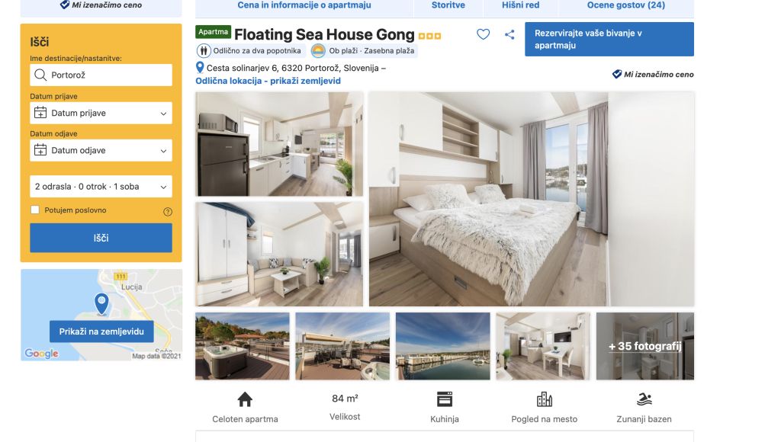Click the help icon beside Potujem poslovno
This screenshot has height=442, width=781.
(x=168, y=212)
